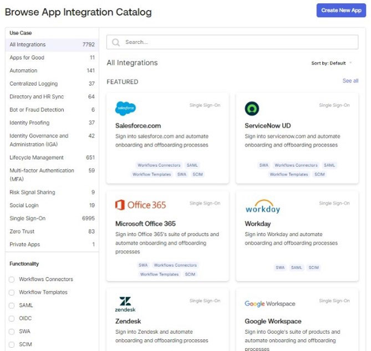Click the magnifying glass search icon
This screenshot has height=351, width=371.
(116, 42)
